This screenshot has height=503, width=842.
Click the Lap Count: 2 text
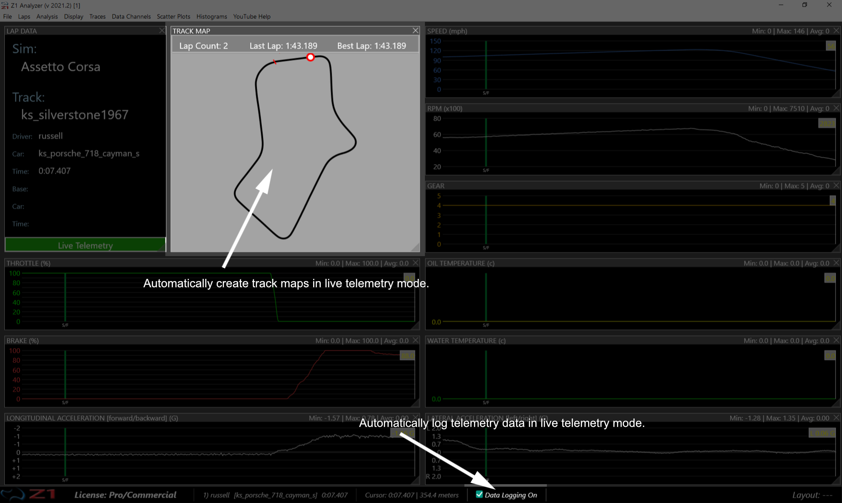(203, 46)
